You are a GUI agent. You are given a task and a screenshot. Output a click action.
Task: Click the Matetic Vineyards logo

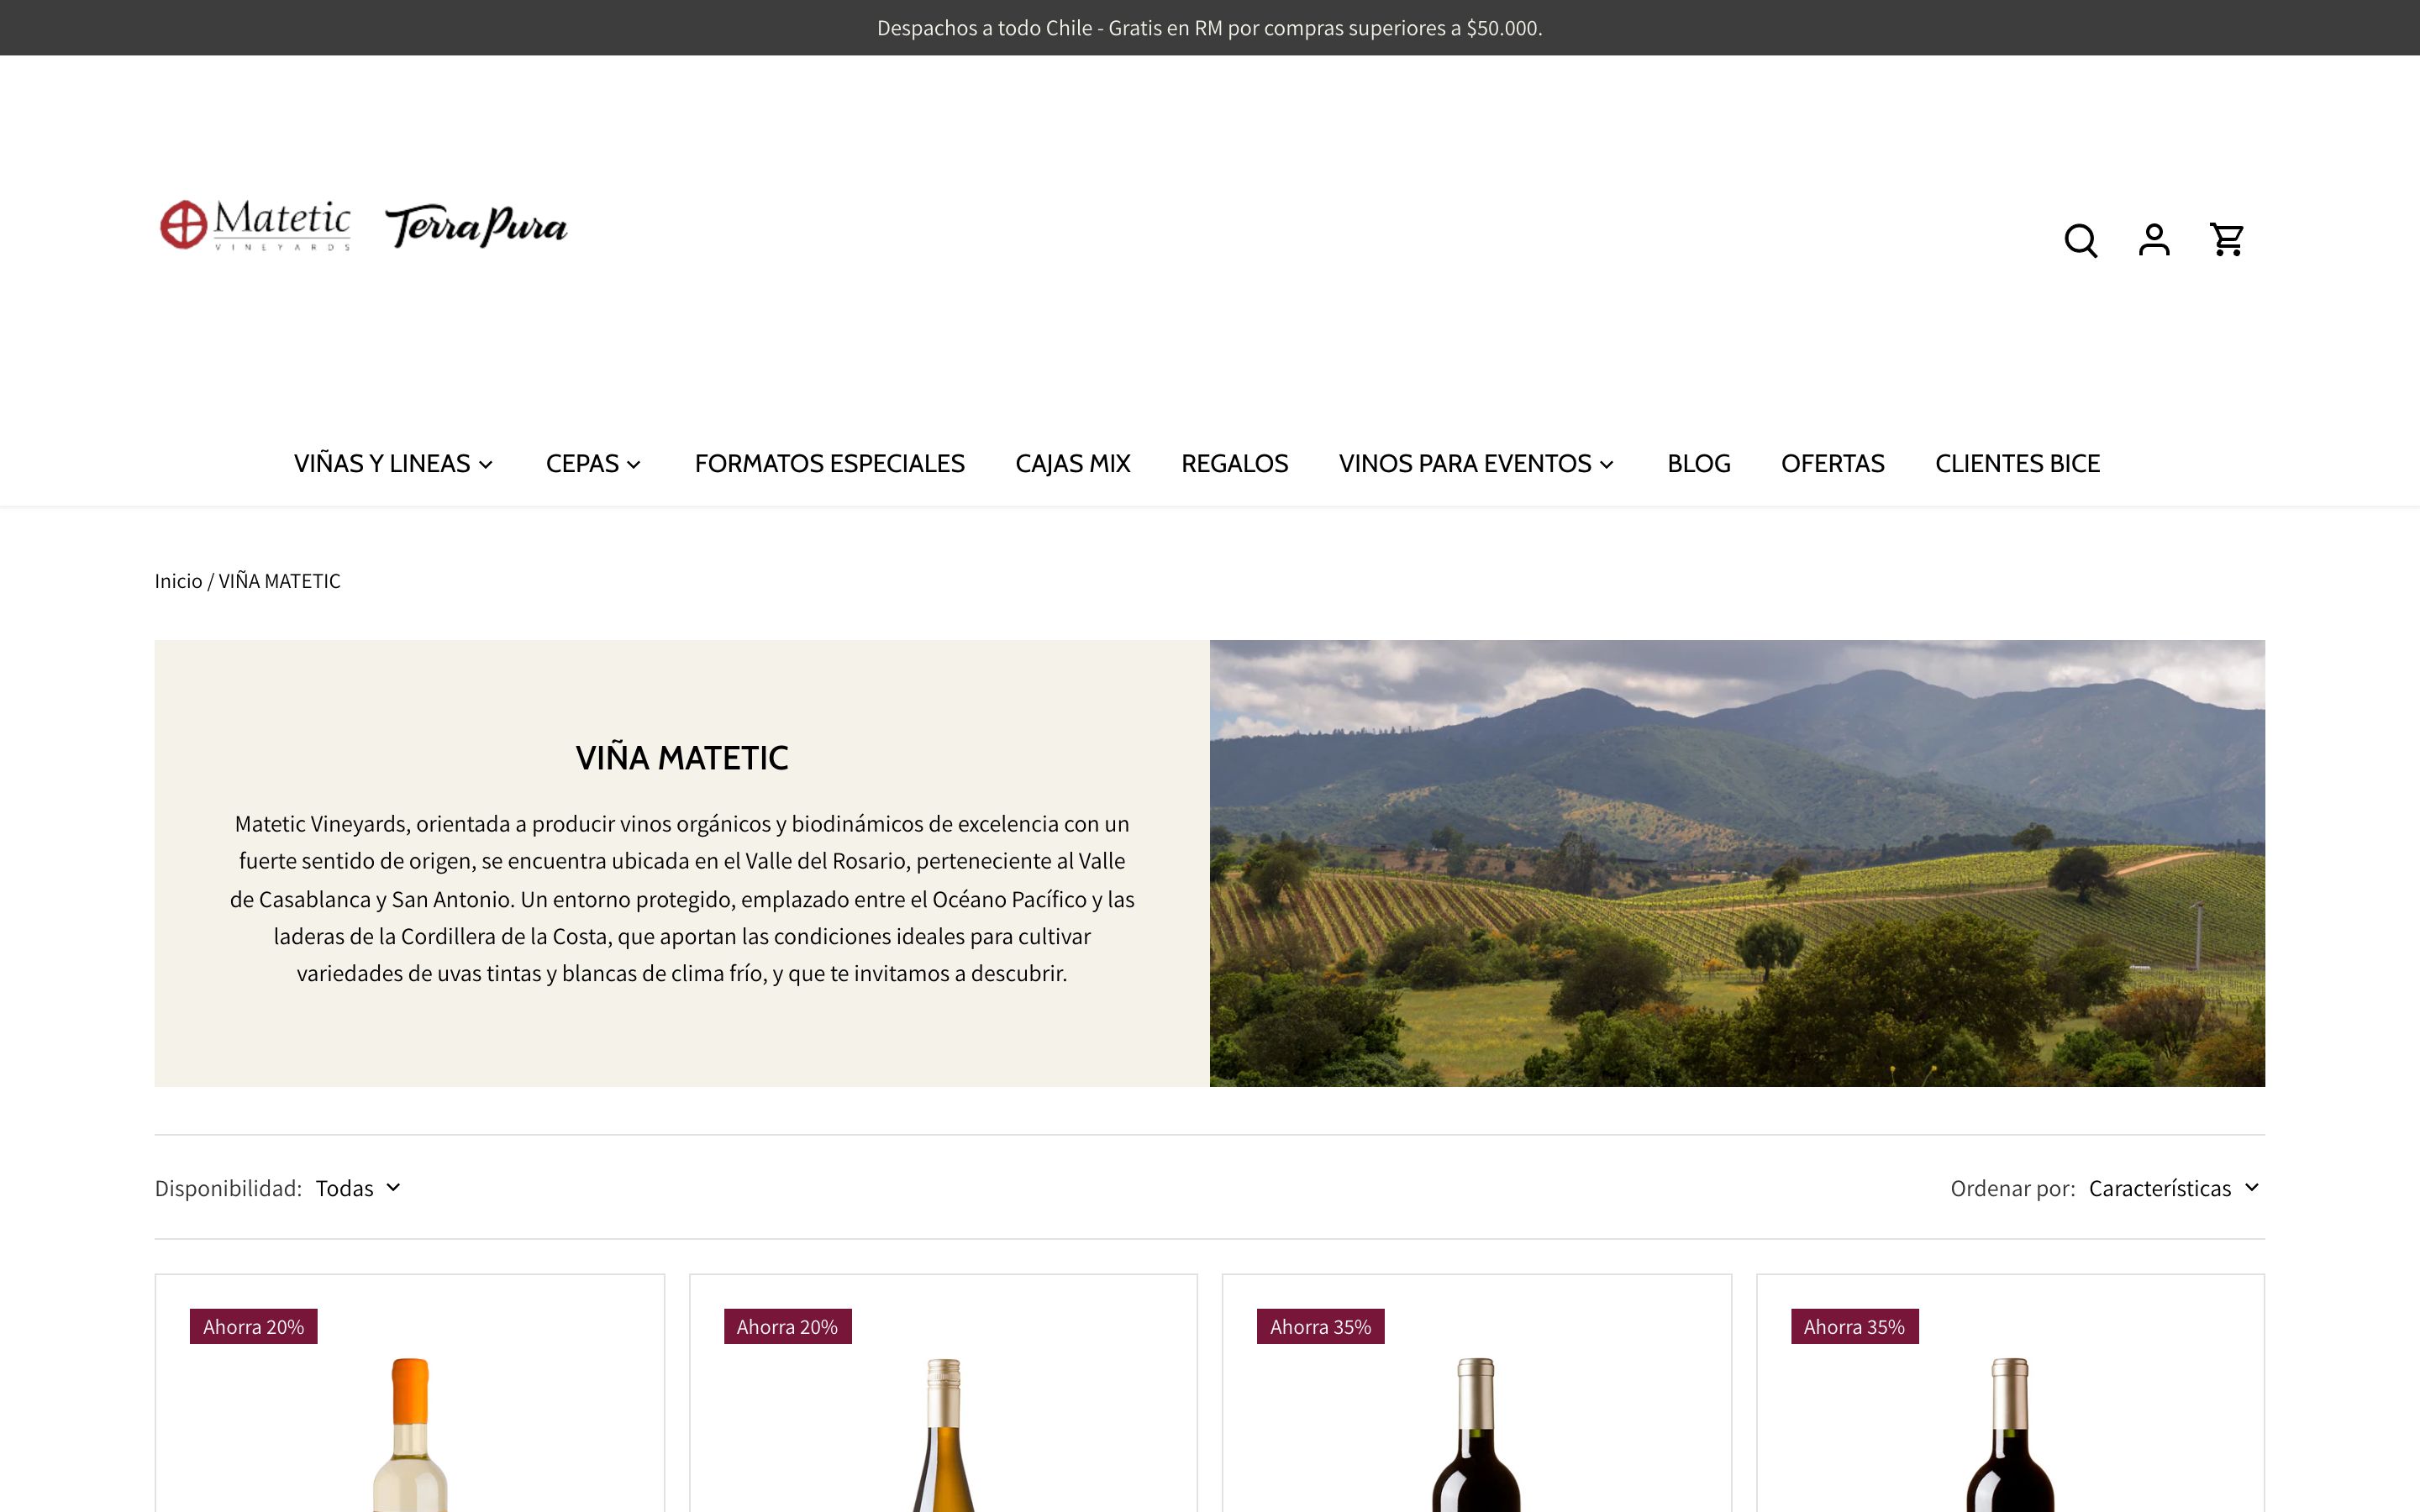point(255,226)
